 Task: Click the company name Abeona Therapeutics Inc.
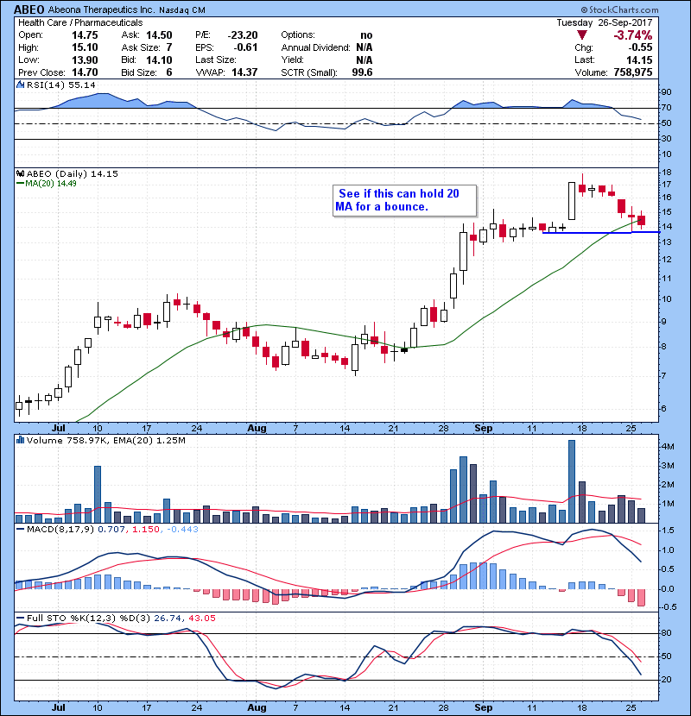(101, 9)
